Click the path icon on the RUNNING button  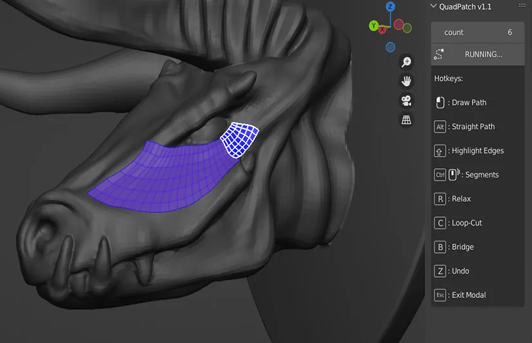click(x=439, y=54)
